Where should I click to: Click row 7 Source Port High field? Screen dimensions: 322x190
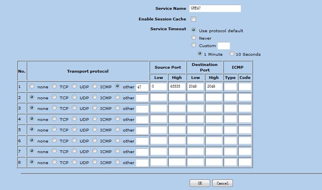(x=177, y=151)
